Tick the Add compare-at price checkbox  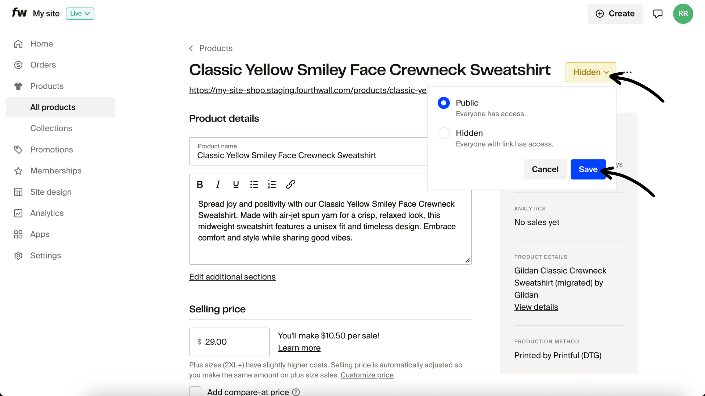(195, 391)
